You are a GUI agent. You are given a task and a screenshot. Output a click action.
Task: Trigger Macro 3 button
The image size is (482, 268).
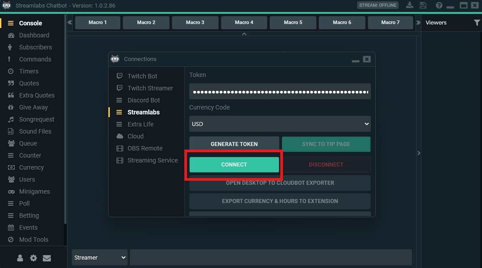click(195, 23)
